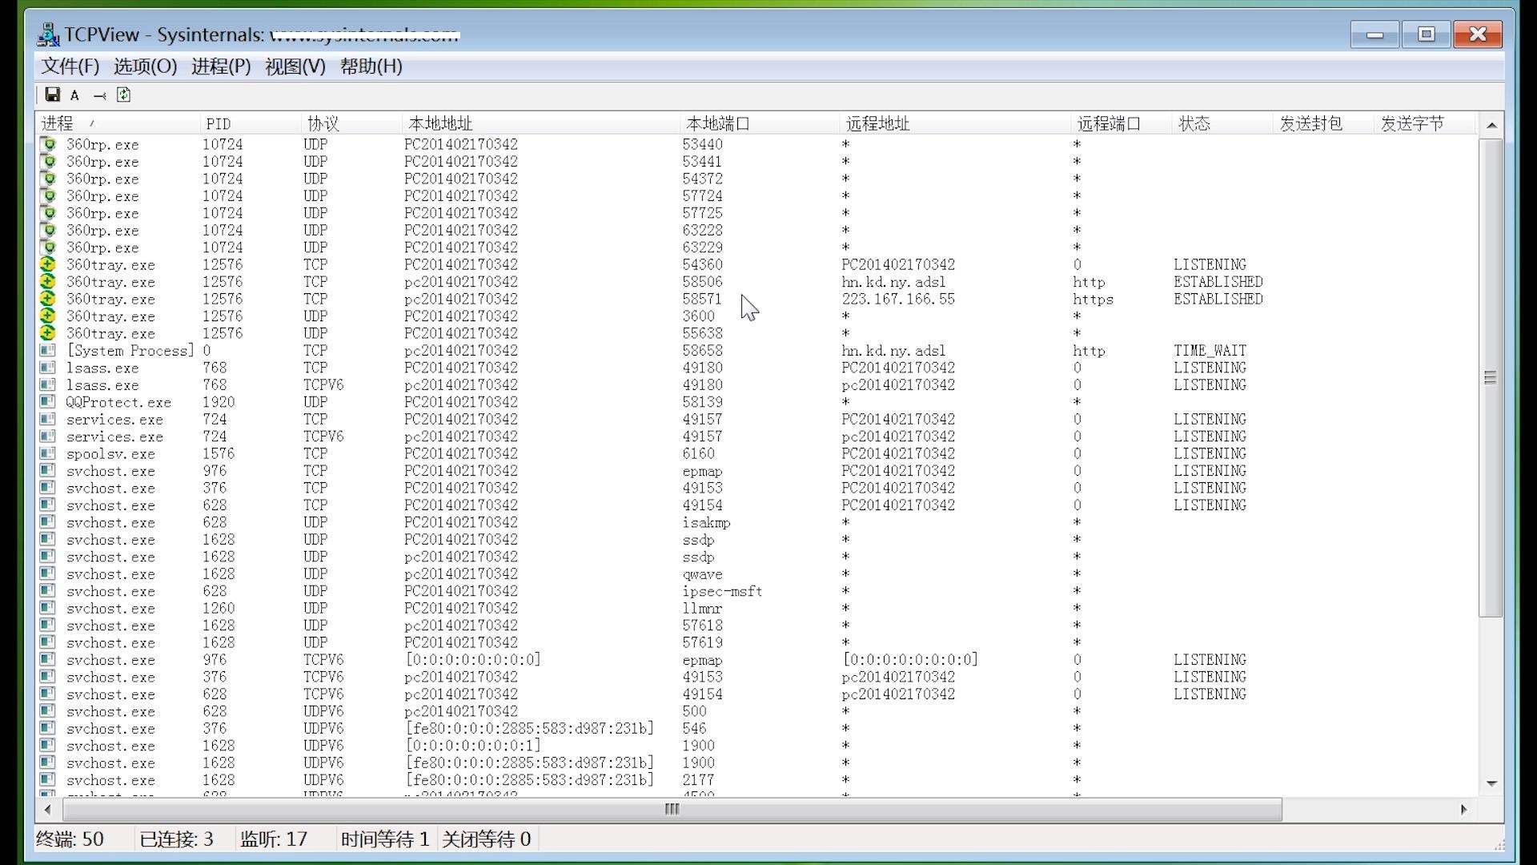
Task: Minimize the TCPView window
Action: pos(1374,34)
